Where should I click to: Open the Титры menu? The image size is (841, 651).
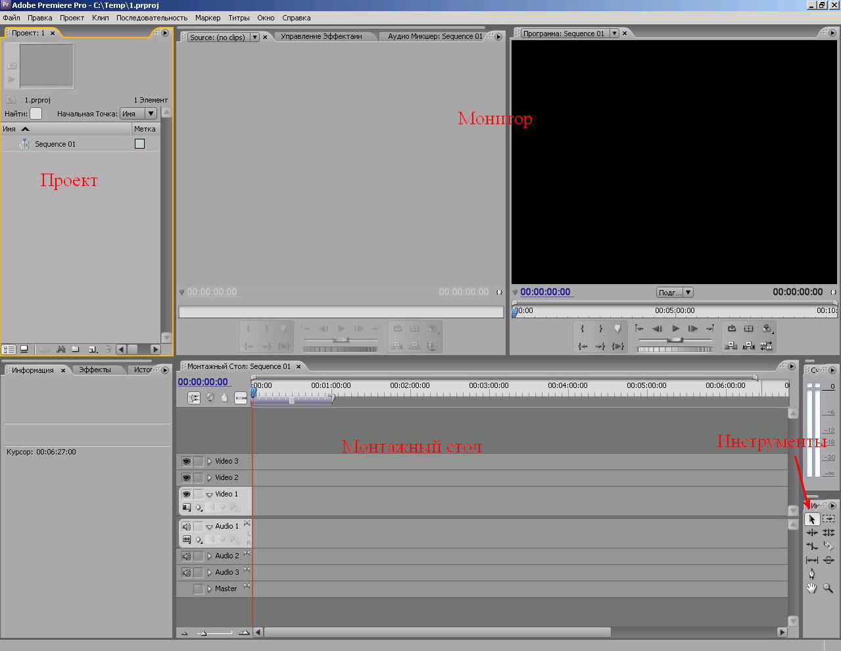click(x=239, y=18)
